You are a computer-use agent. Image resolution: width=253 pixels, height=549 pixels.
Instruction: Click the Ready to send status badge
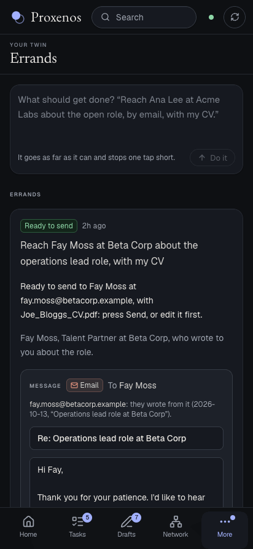pos(49,226)
